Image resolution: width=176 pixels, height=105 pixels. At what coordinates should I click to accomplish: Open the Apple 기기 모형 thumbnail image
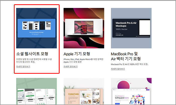point(84,28)
